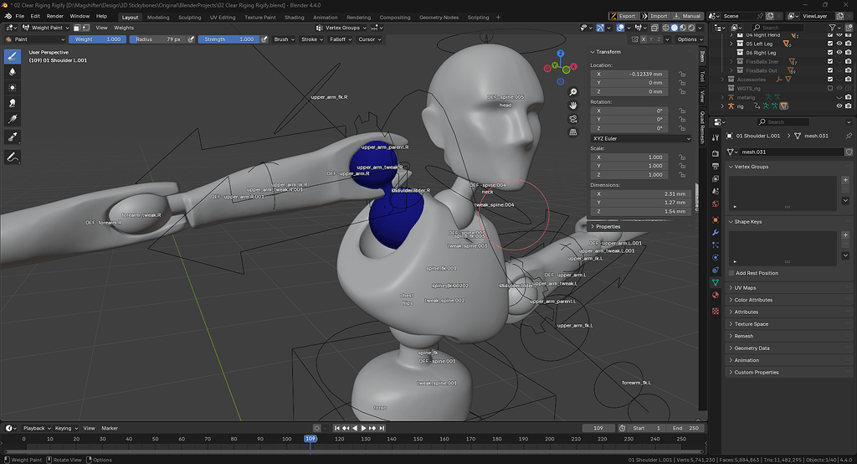Open the XYZ Euler rotation mode dropdown
The width and height of the screenshot is (857, 464).
(641, 138)
